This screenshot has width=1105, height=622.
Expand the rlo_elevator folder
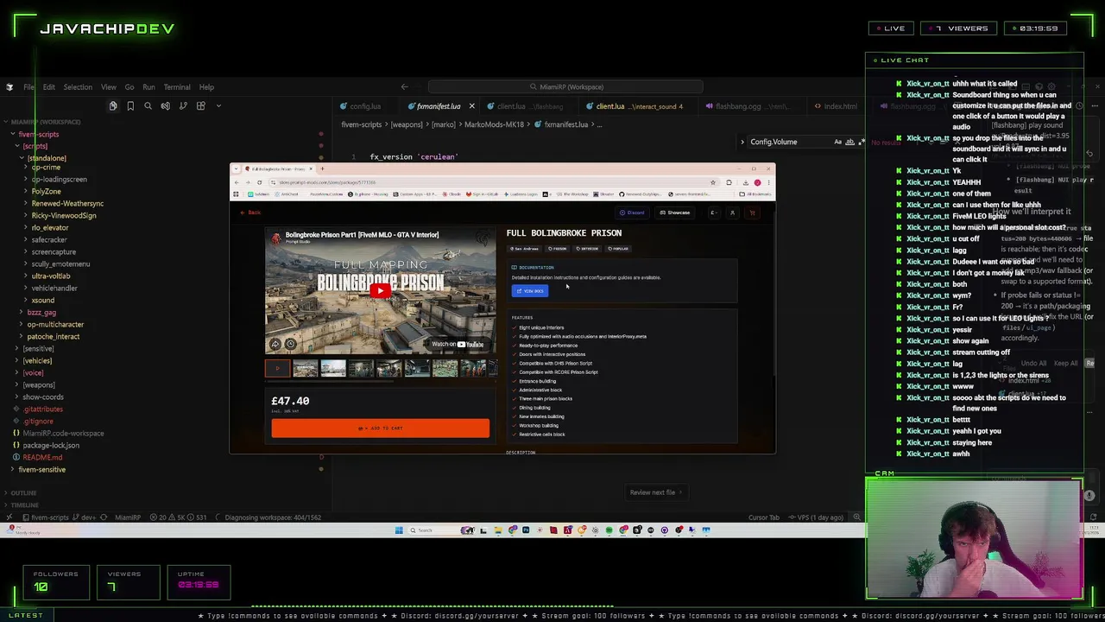[x=50, y=227]
